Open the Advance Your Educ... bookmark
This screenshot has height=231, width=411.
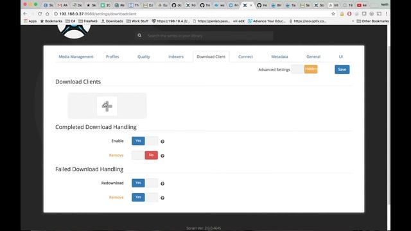pos(267,21)
